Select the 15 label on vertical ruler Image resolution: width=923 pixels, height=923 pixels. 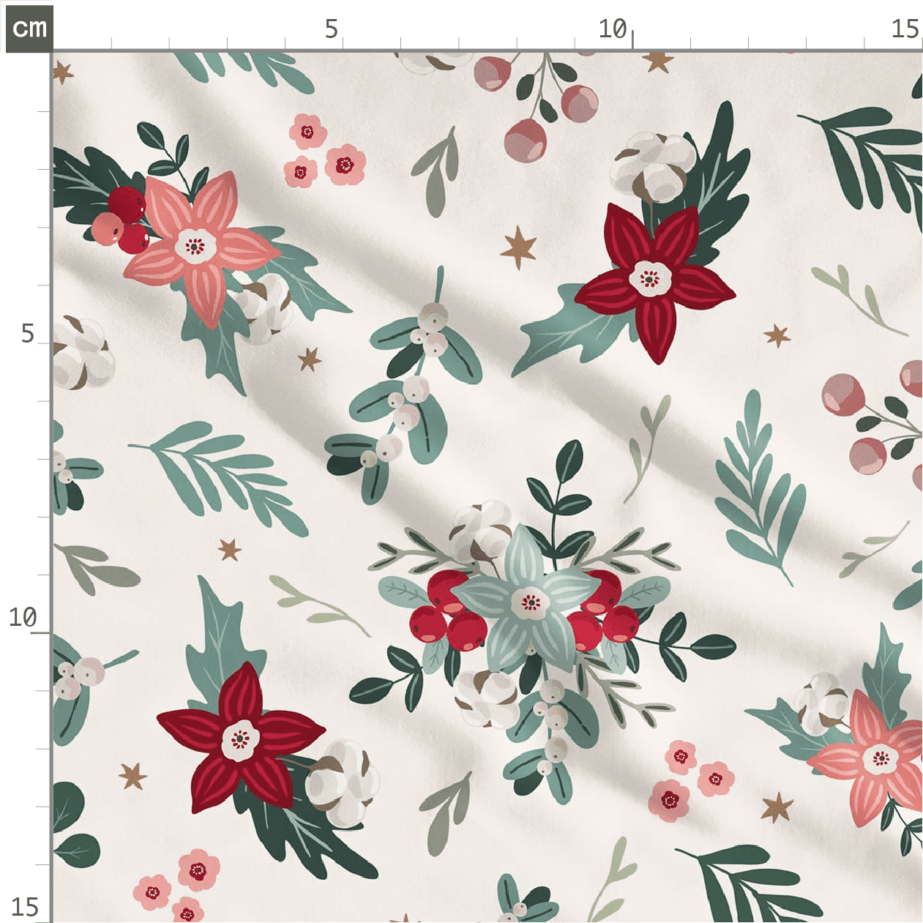pyautogui.click(x=24, y=907)
